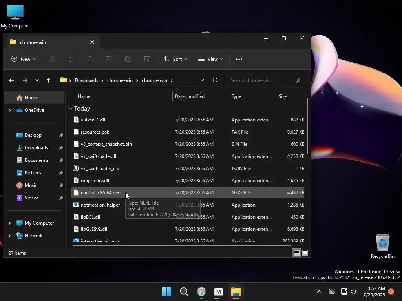Viewport: 402px width, 301px height.
Task: Sort by Name column header
Action: pyautogui.click(x=84, y=96)
